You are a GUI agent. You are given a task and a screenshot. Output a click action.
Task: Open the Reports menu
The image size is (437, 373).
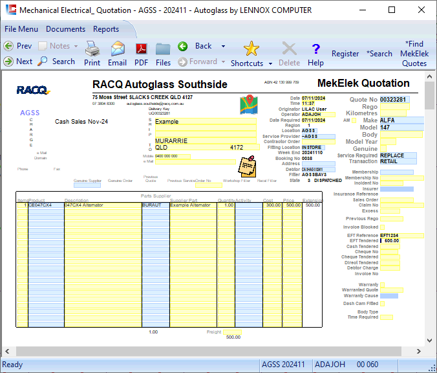(106, 29)
